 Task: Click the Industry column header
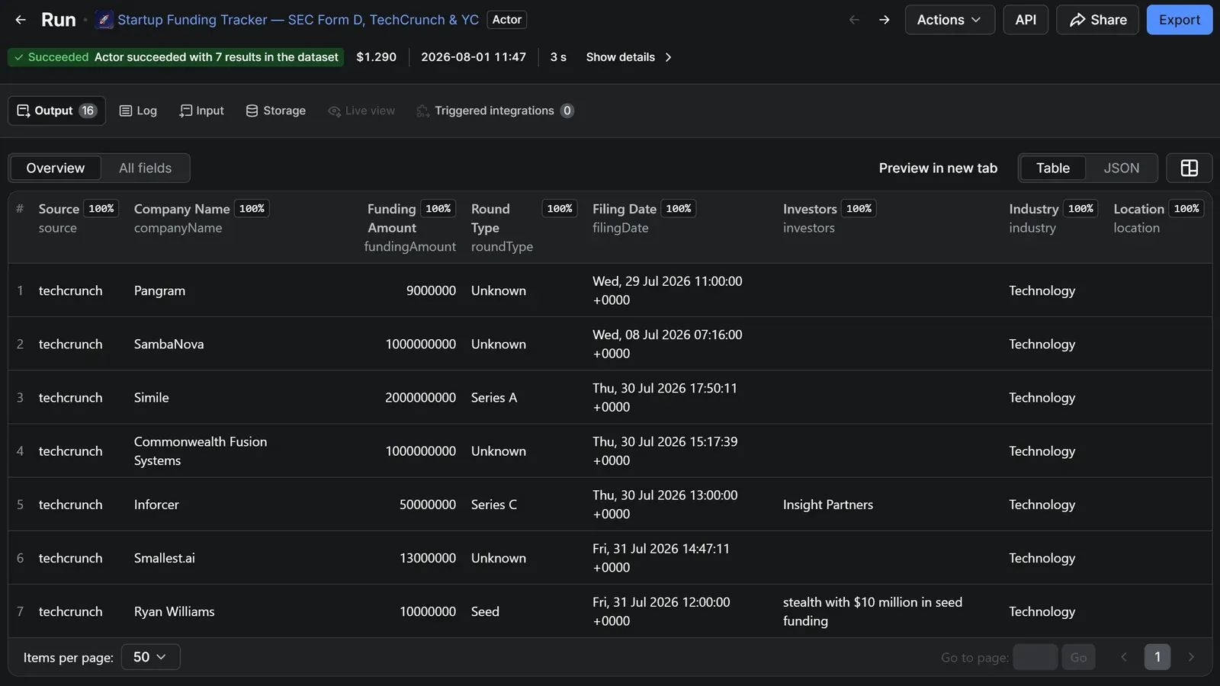click(1033, 209)
